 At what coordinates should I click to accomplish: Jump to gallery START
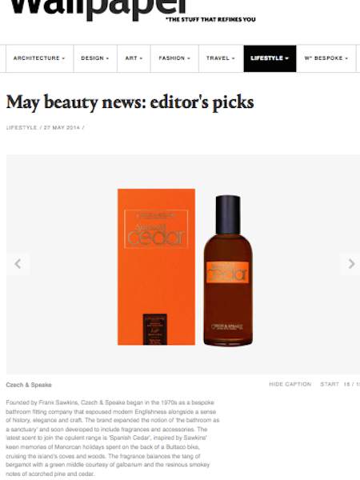[330, 384]
